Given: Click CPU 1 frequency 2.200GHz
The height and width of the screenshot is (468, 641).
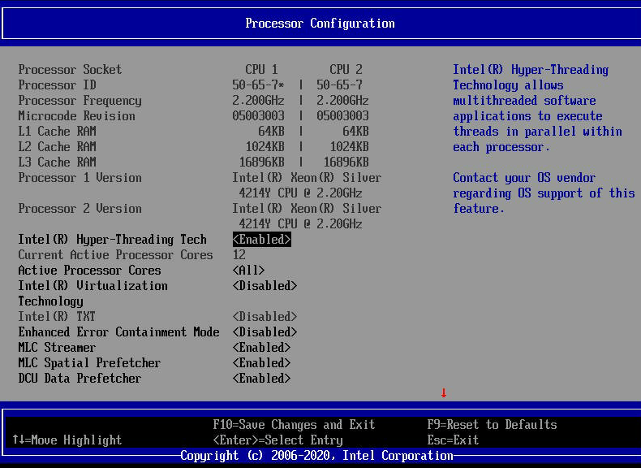Looking at the screenshot, I should click(258, 100).
